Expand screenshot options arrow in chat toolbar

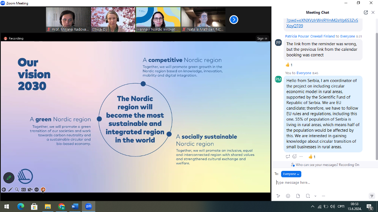(x=315, y=196)
